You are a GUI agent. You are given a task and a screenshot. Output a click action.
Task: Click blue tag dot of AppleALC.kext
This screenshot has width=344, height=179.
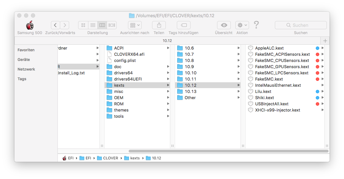(x=318, y=48)
